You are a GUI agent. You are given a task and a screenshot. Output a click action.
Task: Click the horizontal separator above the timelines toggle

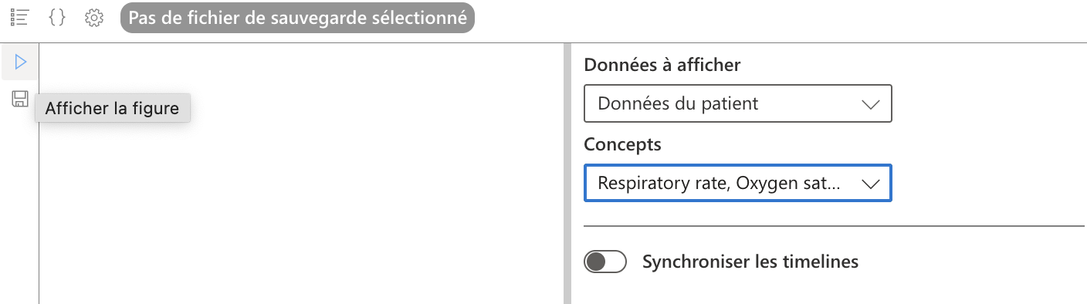tap(834, 226)
